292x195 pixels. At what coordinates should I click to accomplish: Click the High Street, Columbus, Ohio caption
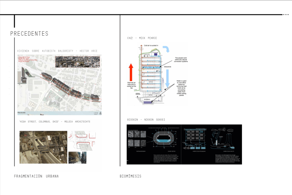[x=54, y=122]
